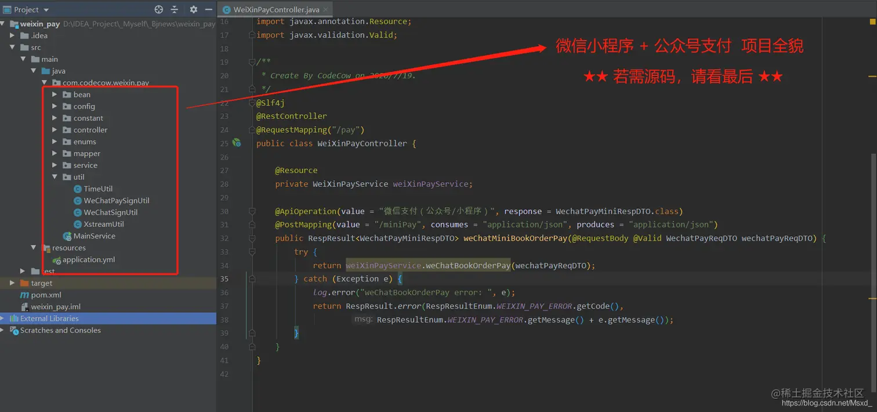
Task: Open application.yml file
Action: [x=89, y=260]
